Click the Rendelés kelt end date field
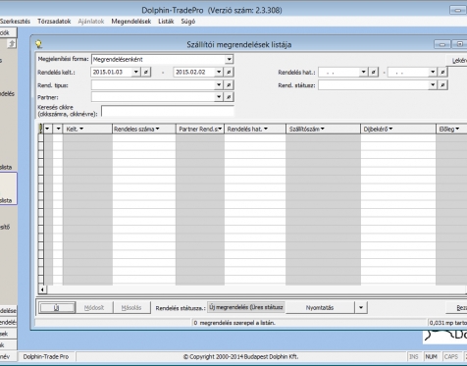Viewport: 467px width, 366px height. pos(194,72)
